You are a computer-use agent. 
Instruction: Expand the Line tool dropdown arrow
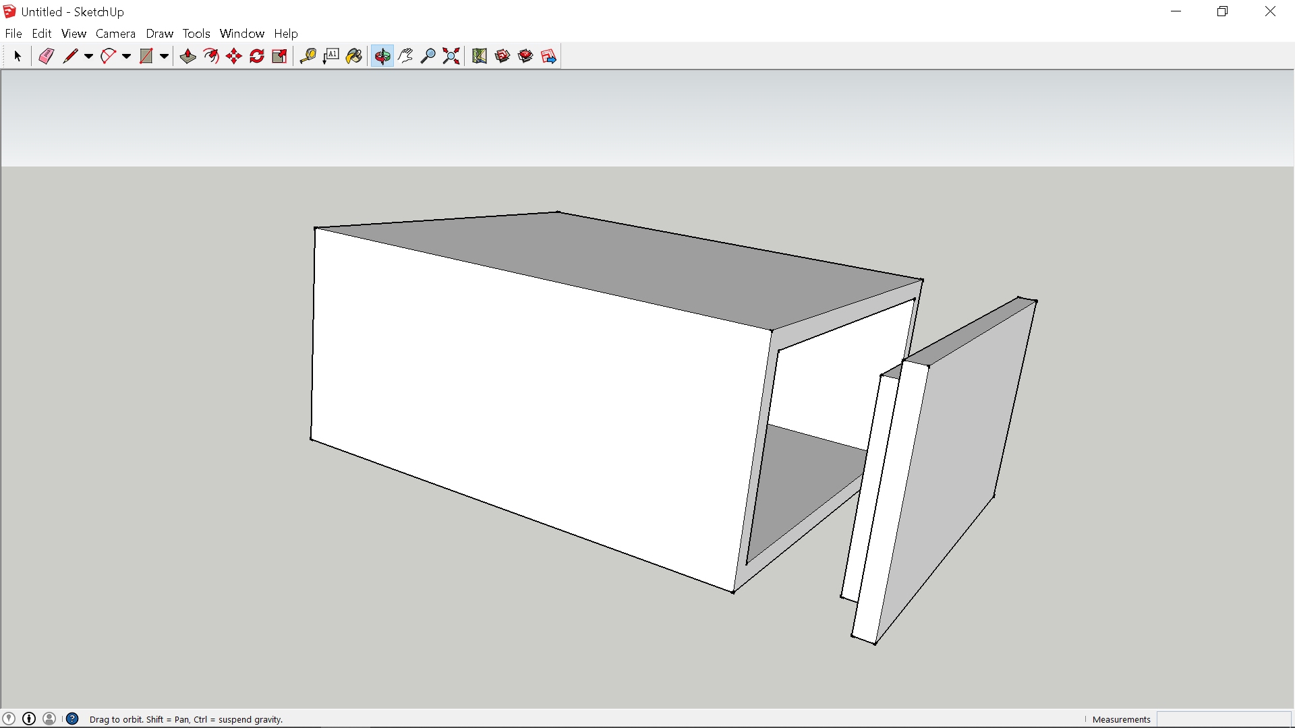point(88,57)
